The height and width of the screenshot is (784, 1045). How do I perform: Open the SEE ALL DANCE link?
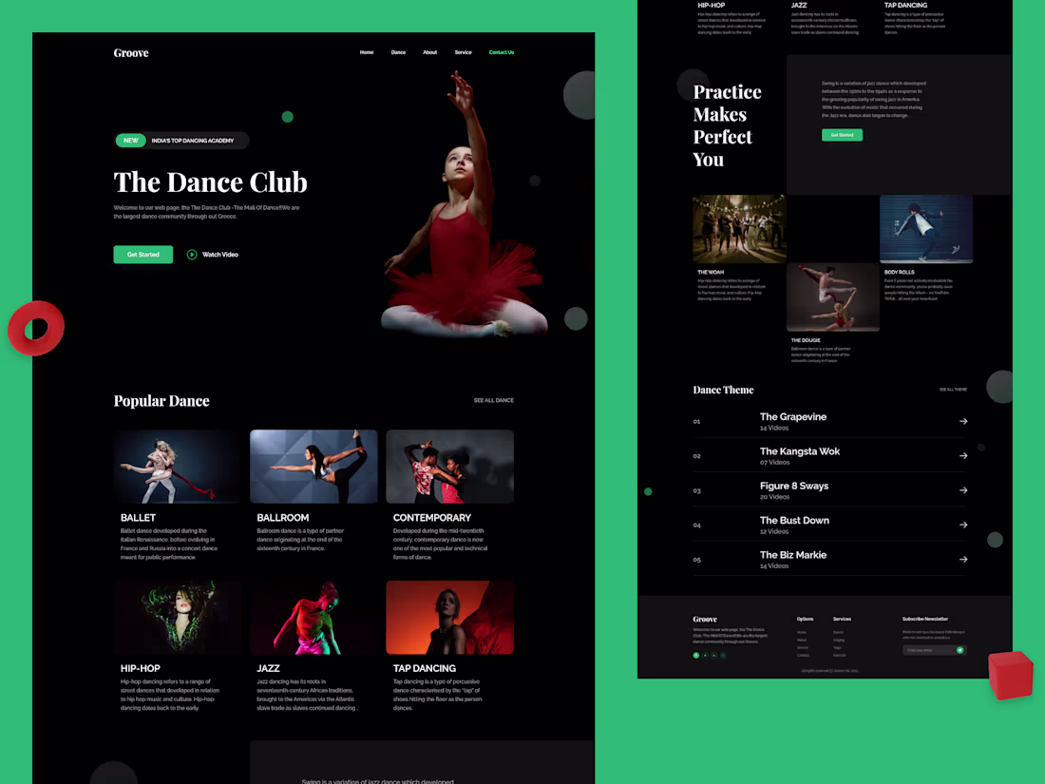tap(493, 400)
